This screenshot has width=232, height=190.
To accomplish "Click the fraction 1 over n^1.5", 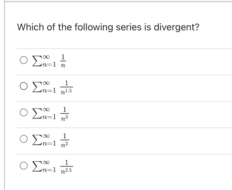I will tap(67, 87).
